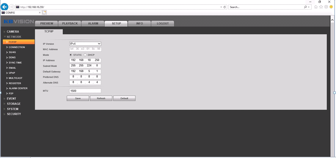Open browser home icon
The image size is (336, 158).
(x=316, y=7)
